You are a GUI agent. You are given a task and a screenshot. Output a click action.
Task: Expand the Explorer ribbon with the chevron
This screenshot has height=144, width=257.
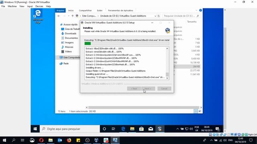pos(196,10)
